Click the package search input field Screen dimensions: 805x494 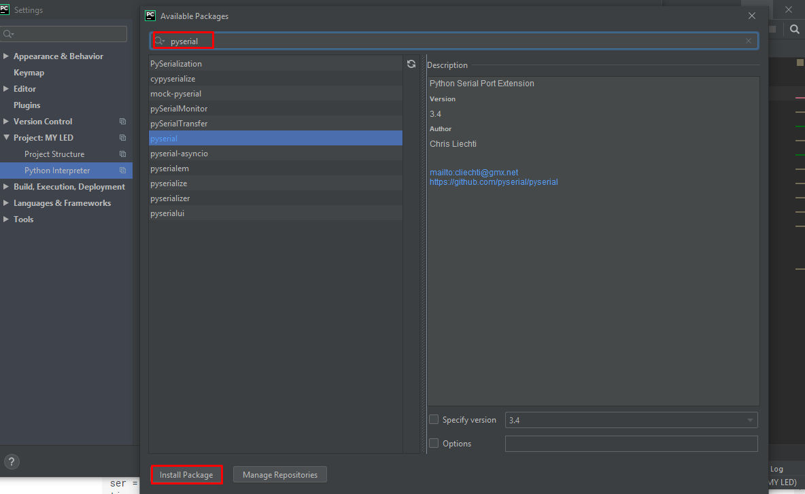(454, 41)
